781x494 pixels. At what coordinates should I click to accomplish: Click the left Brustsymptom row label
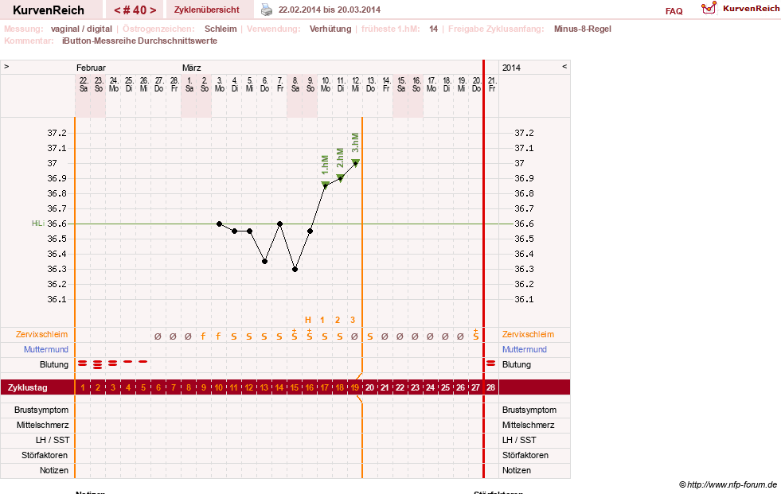(x=41, y=410)
